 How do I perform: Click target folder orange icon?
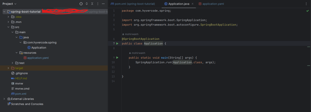(13, 68)
